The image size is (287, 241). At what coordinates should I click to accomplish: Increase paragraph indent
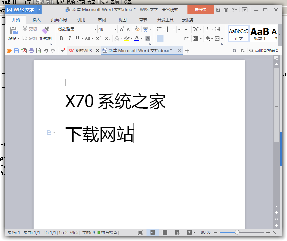tap(187, 29)
